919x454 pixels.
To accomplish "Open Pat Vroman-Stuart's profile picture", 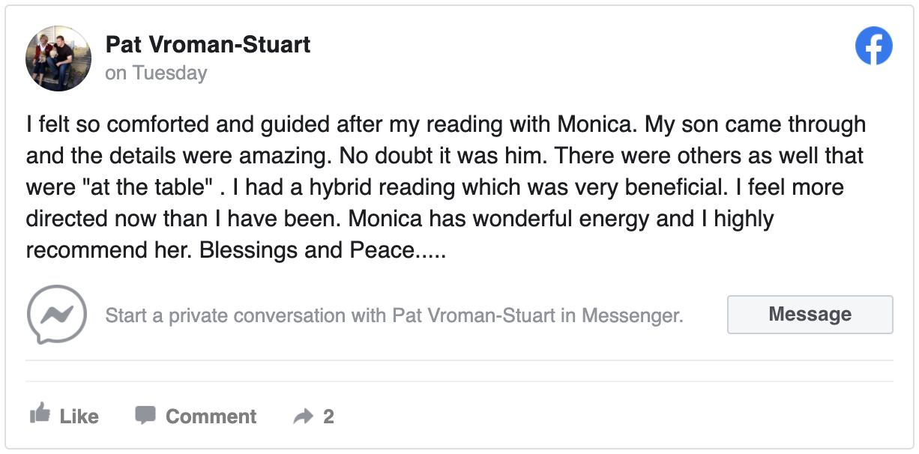I will tap(58, 58).
